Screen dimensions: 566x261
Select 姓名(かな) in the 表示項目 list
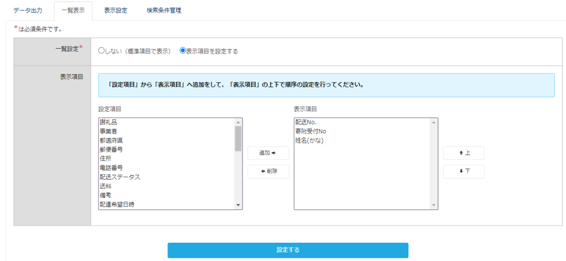pos(310,140)
